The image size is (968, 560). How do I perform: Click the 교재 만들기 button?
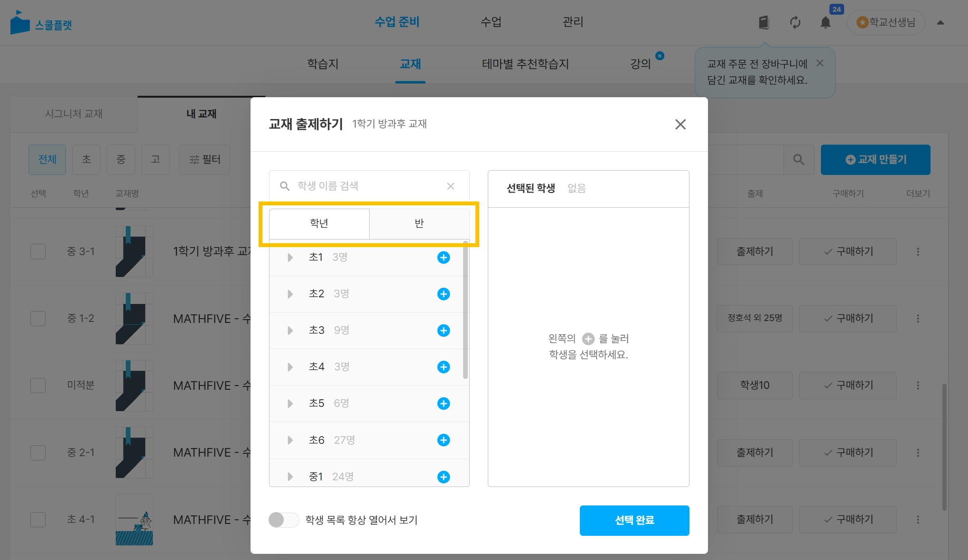pos(875,160)
